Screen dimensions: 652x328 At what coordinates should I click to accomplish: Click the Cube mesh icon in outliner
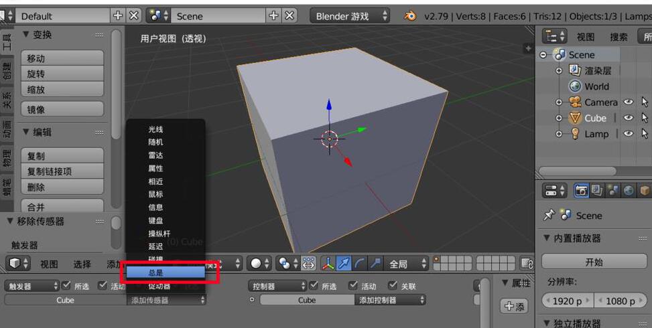(575, 118)
